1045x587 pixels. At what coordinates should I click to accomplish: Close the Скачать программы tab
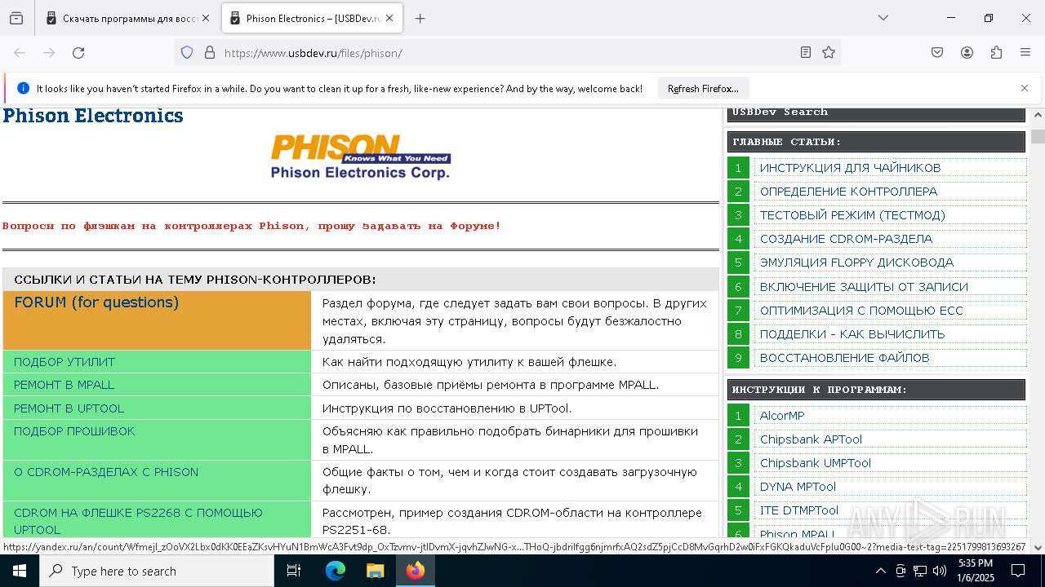coord(205,18)
